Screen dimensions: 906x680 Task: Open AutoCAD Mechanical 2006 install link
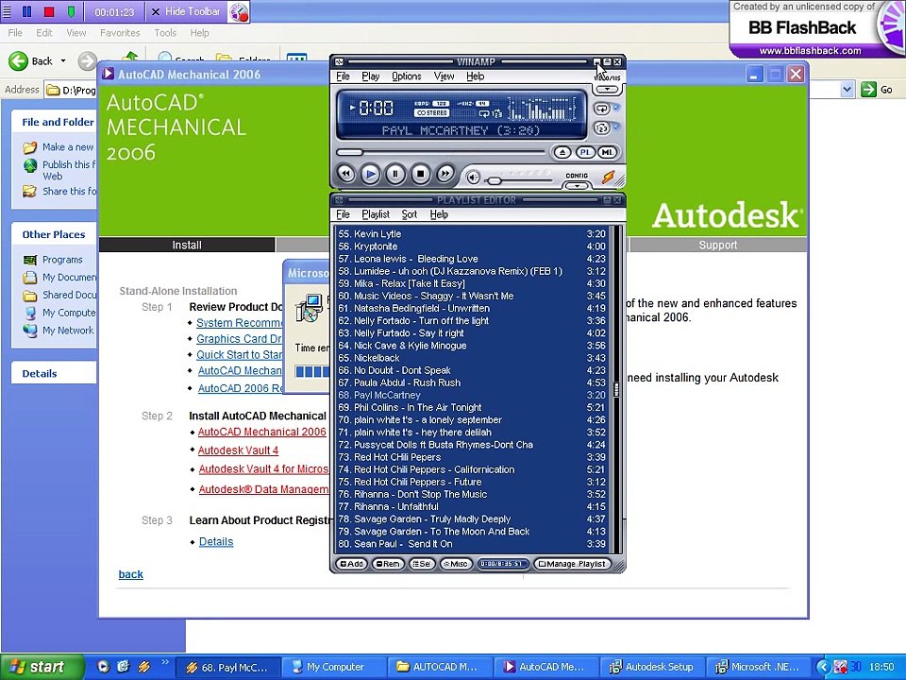point(261,432)
